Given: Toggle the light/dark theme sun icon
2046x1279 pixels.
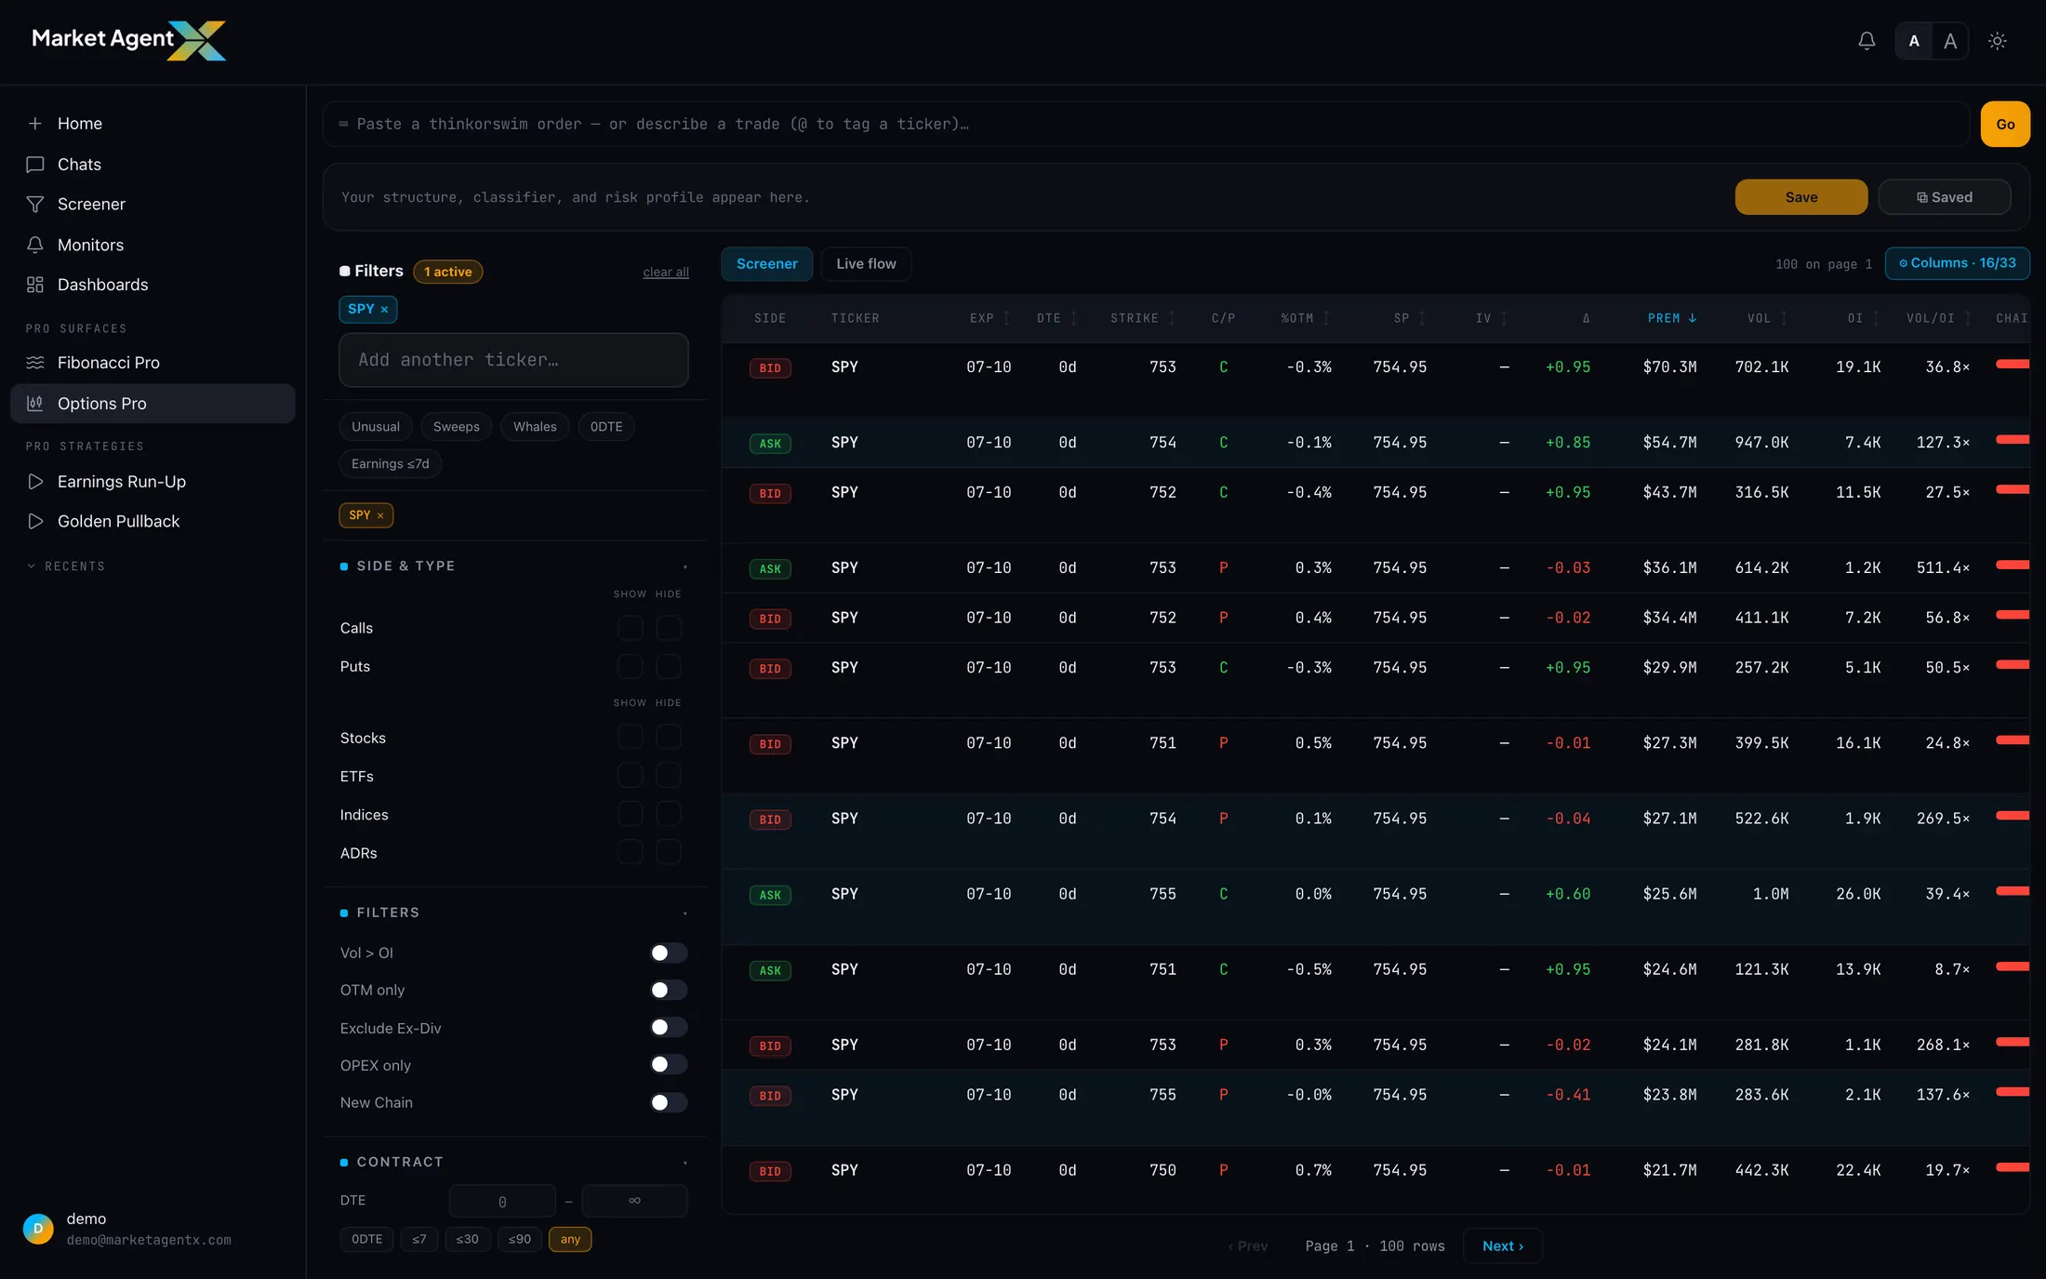Looking at the screenshot, I should [1997, 41].
